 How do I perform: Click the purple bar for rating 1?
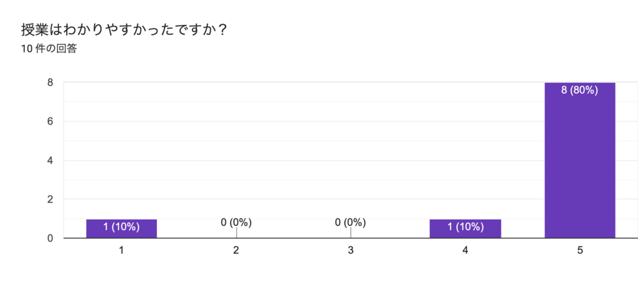pyautogui.click(x=121, y=229)
